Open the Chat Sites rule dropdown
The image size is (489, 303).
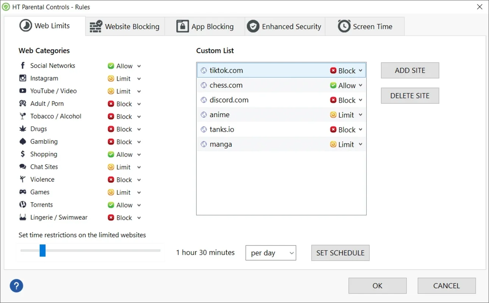point(139,167)
